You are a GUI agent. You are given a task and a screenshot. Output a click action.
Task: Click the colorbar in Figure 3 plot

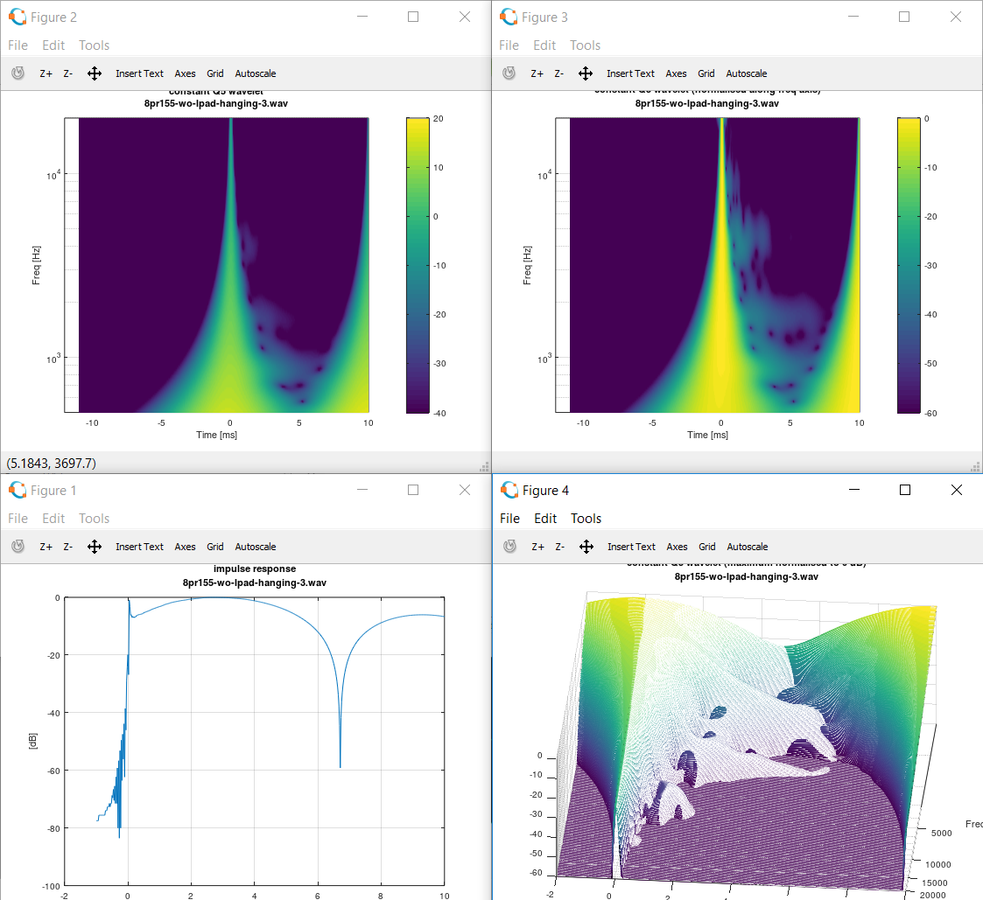(909, 265)
